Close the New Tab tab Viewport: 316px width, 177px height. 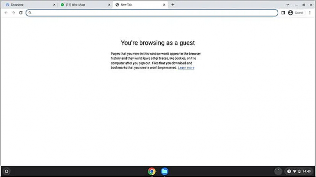164,5
